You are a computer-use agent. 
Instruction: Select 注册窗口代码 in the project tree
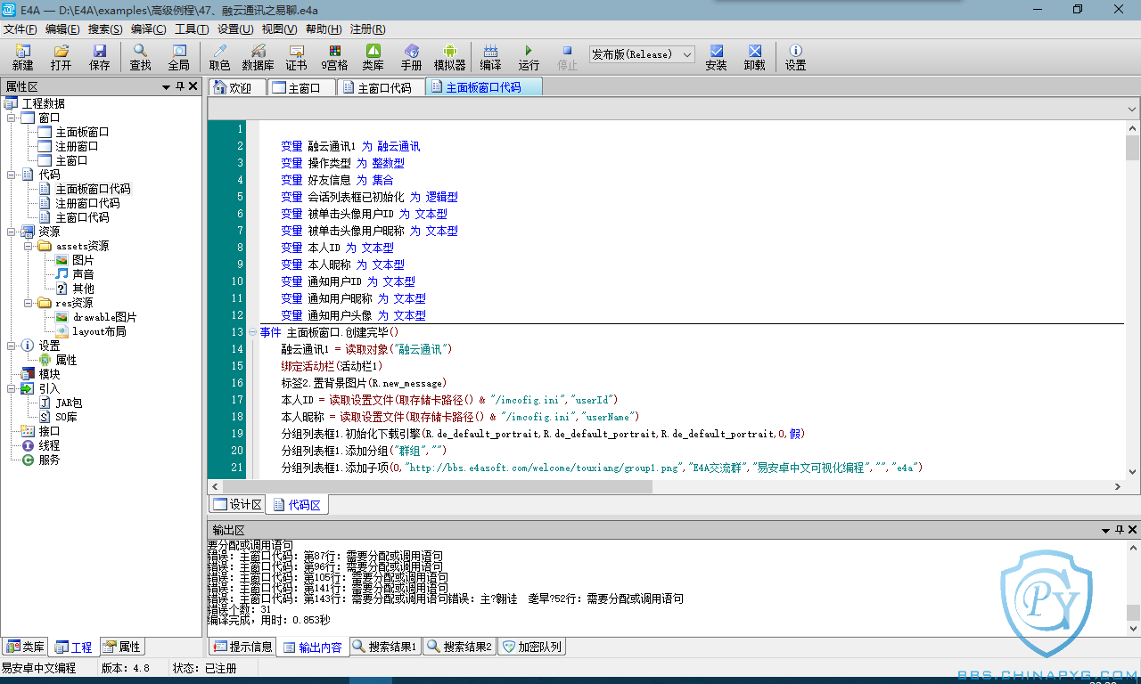coord(87,203)
